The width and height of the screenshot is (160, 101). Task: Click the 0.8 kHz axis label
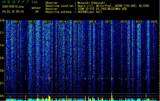tap(2, 71)
